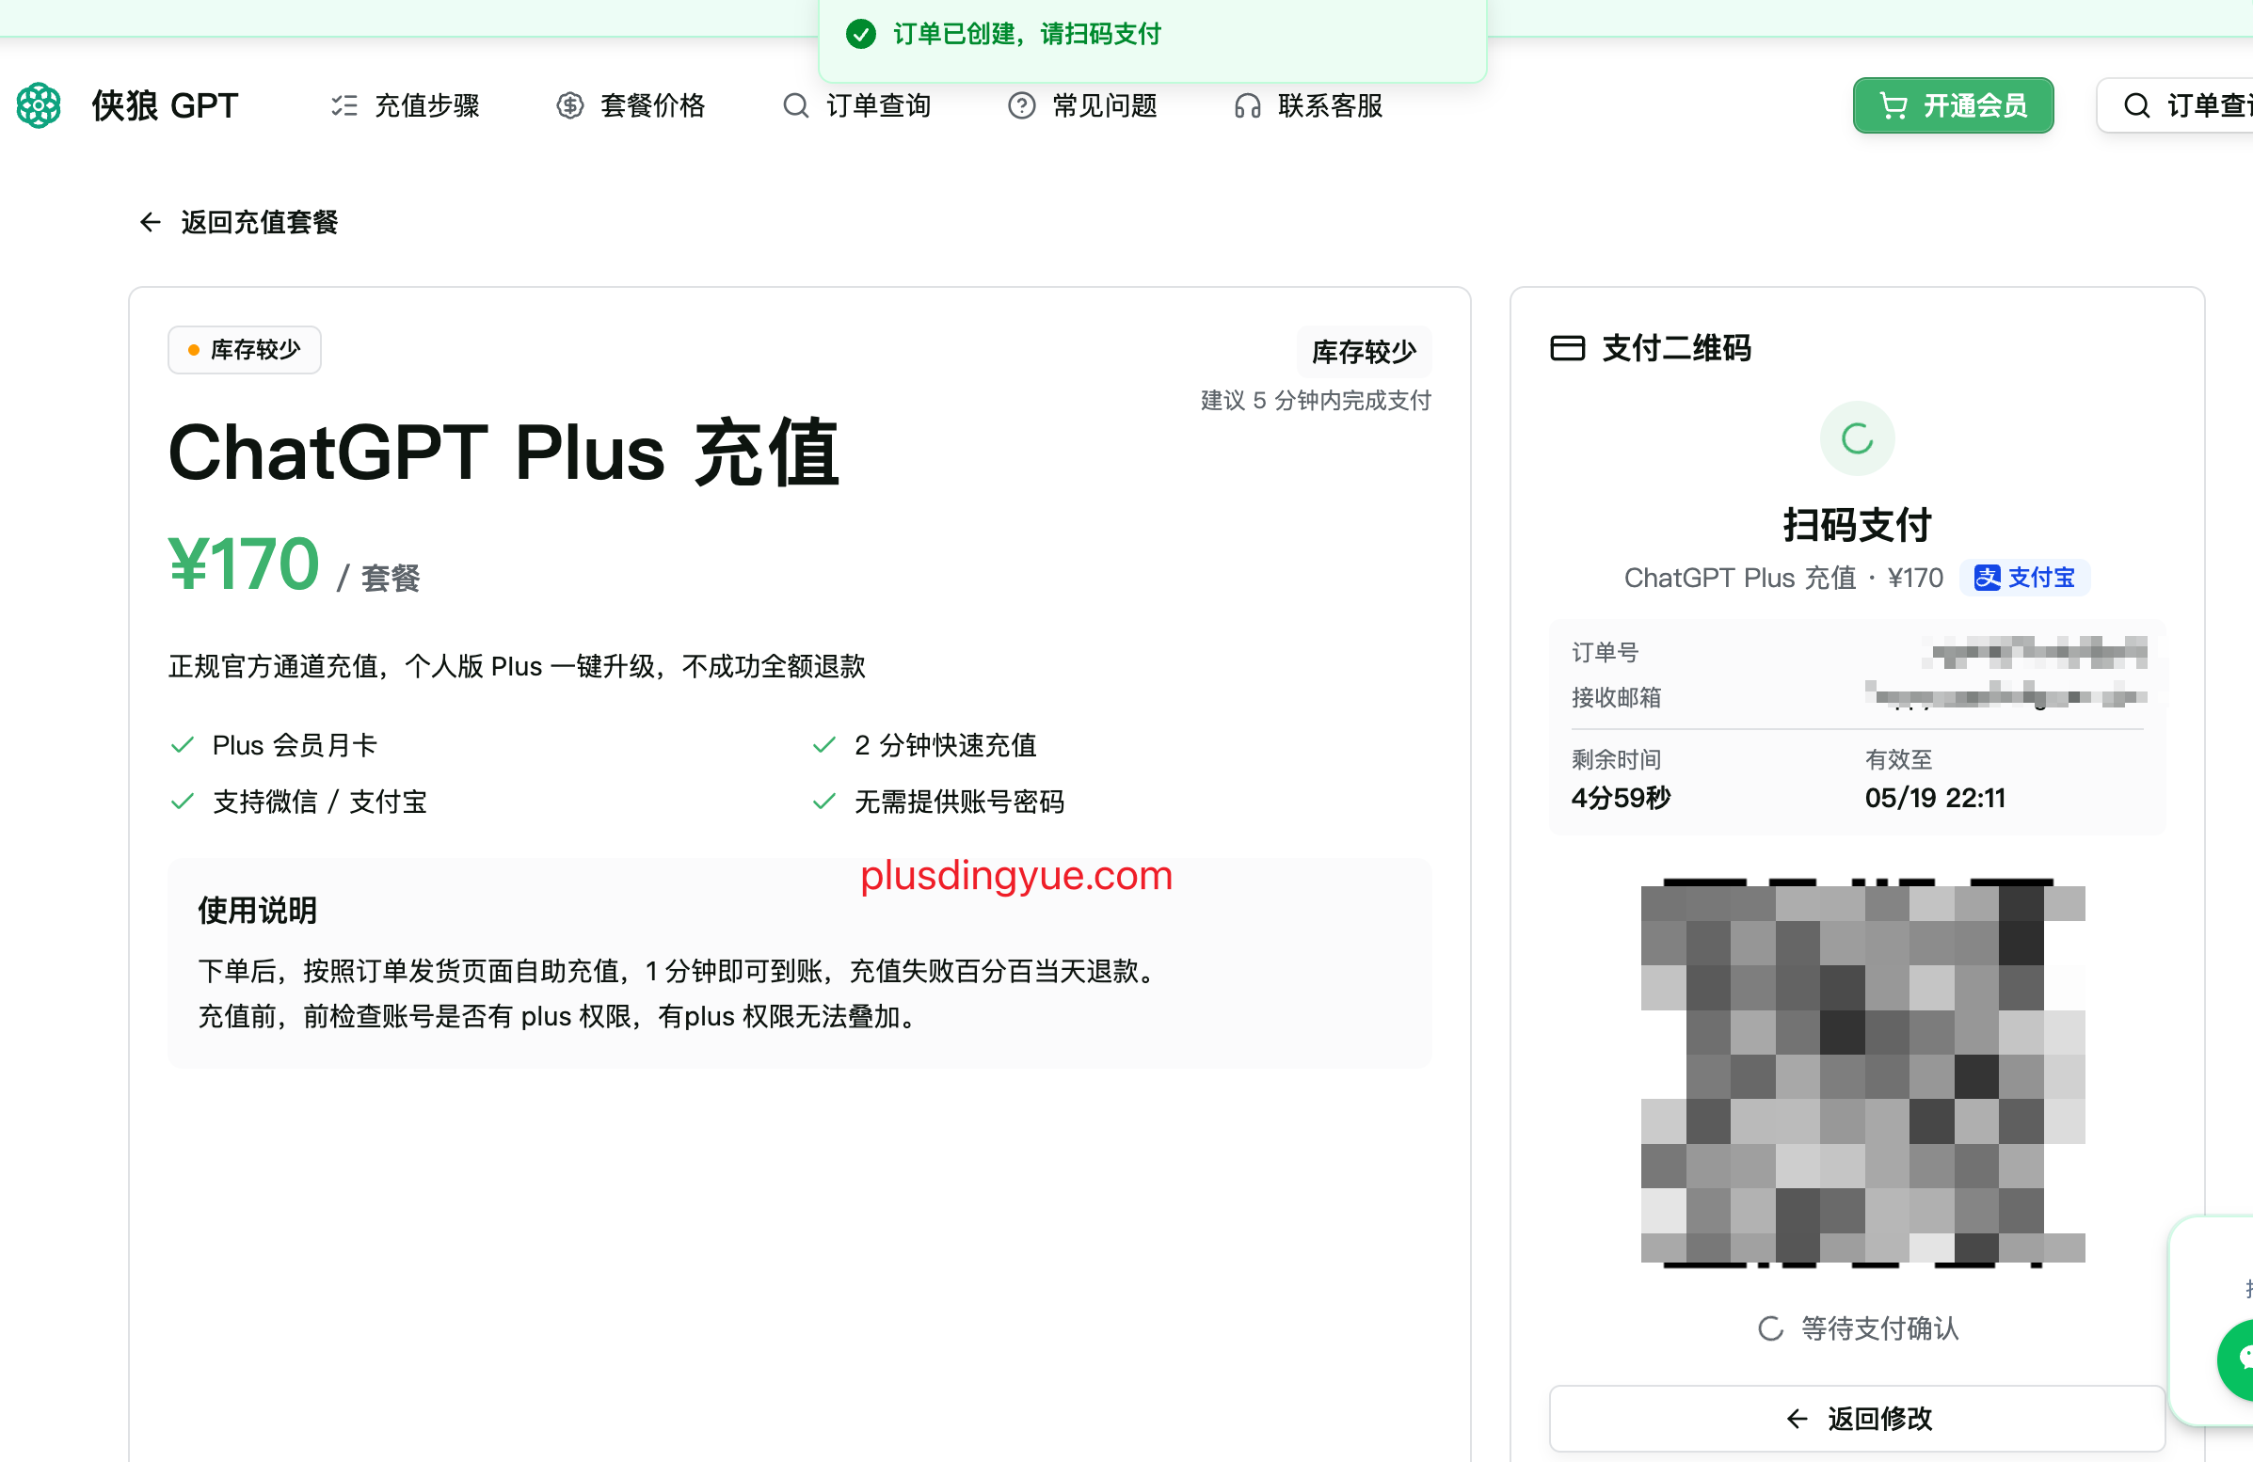The image size is (2253, 1462).
Task: Click the gray 库存较少 tag at right
Action: 1364,351
